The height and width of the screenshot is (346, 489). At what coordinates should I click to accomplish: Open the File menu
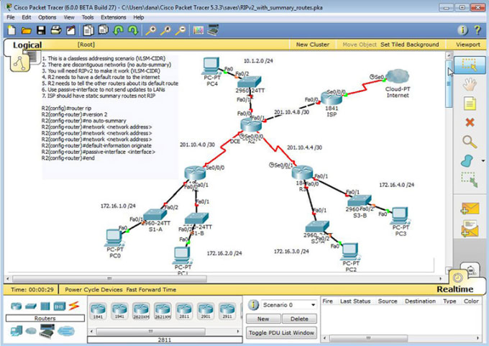click(11, 17)
